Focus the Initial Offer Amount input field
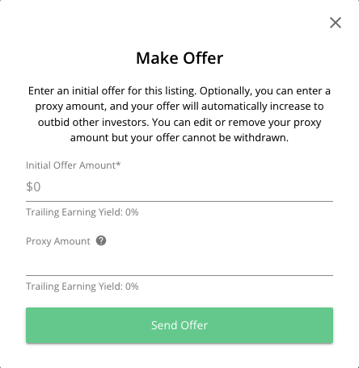Viewport: 359px width, 368px height. pos(179,186)
